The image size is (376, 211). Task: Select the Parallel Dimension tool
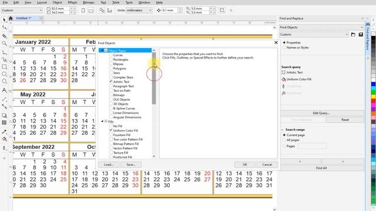[x=4, y=99]
